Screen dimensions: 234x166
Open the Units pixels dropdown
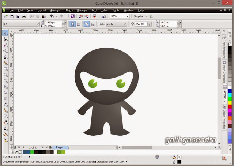[125, 24]
